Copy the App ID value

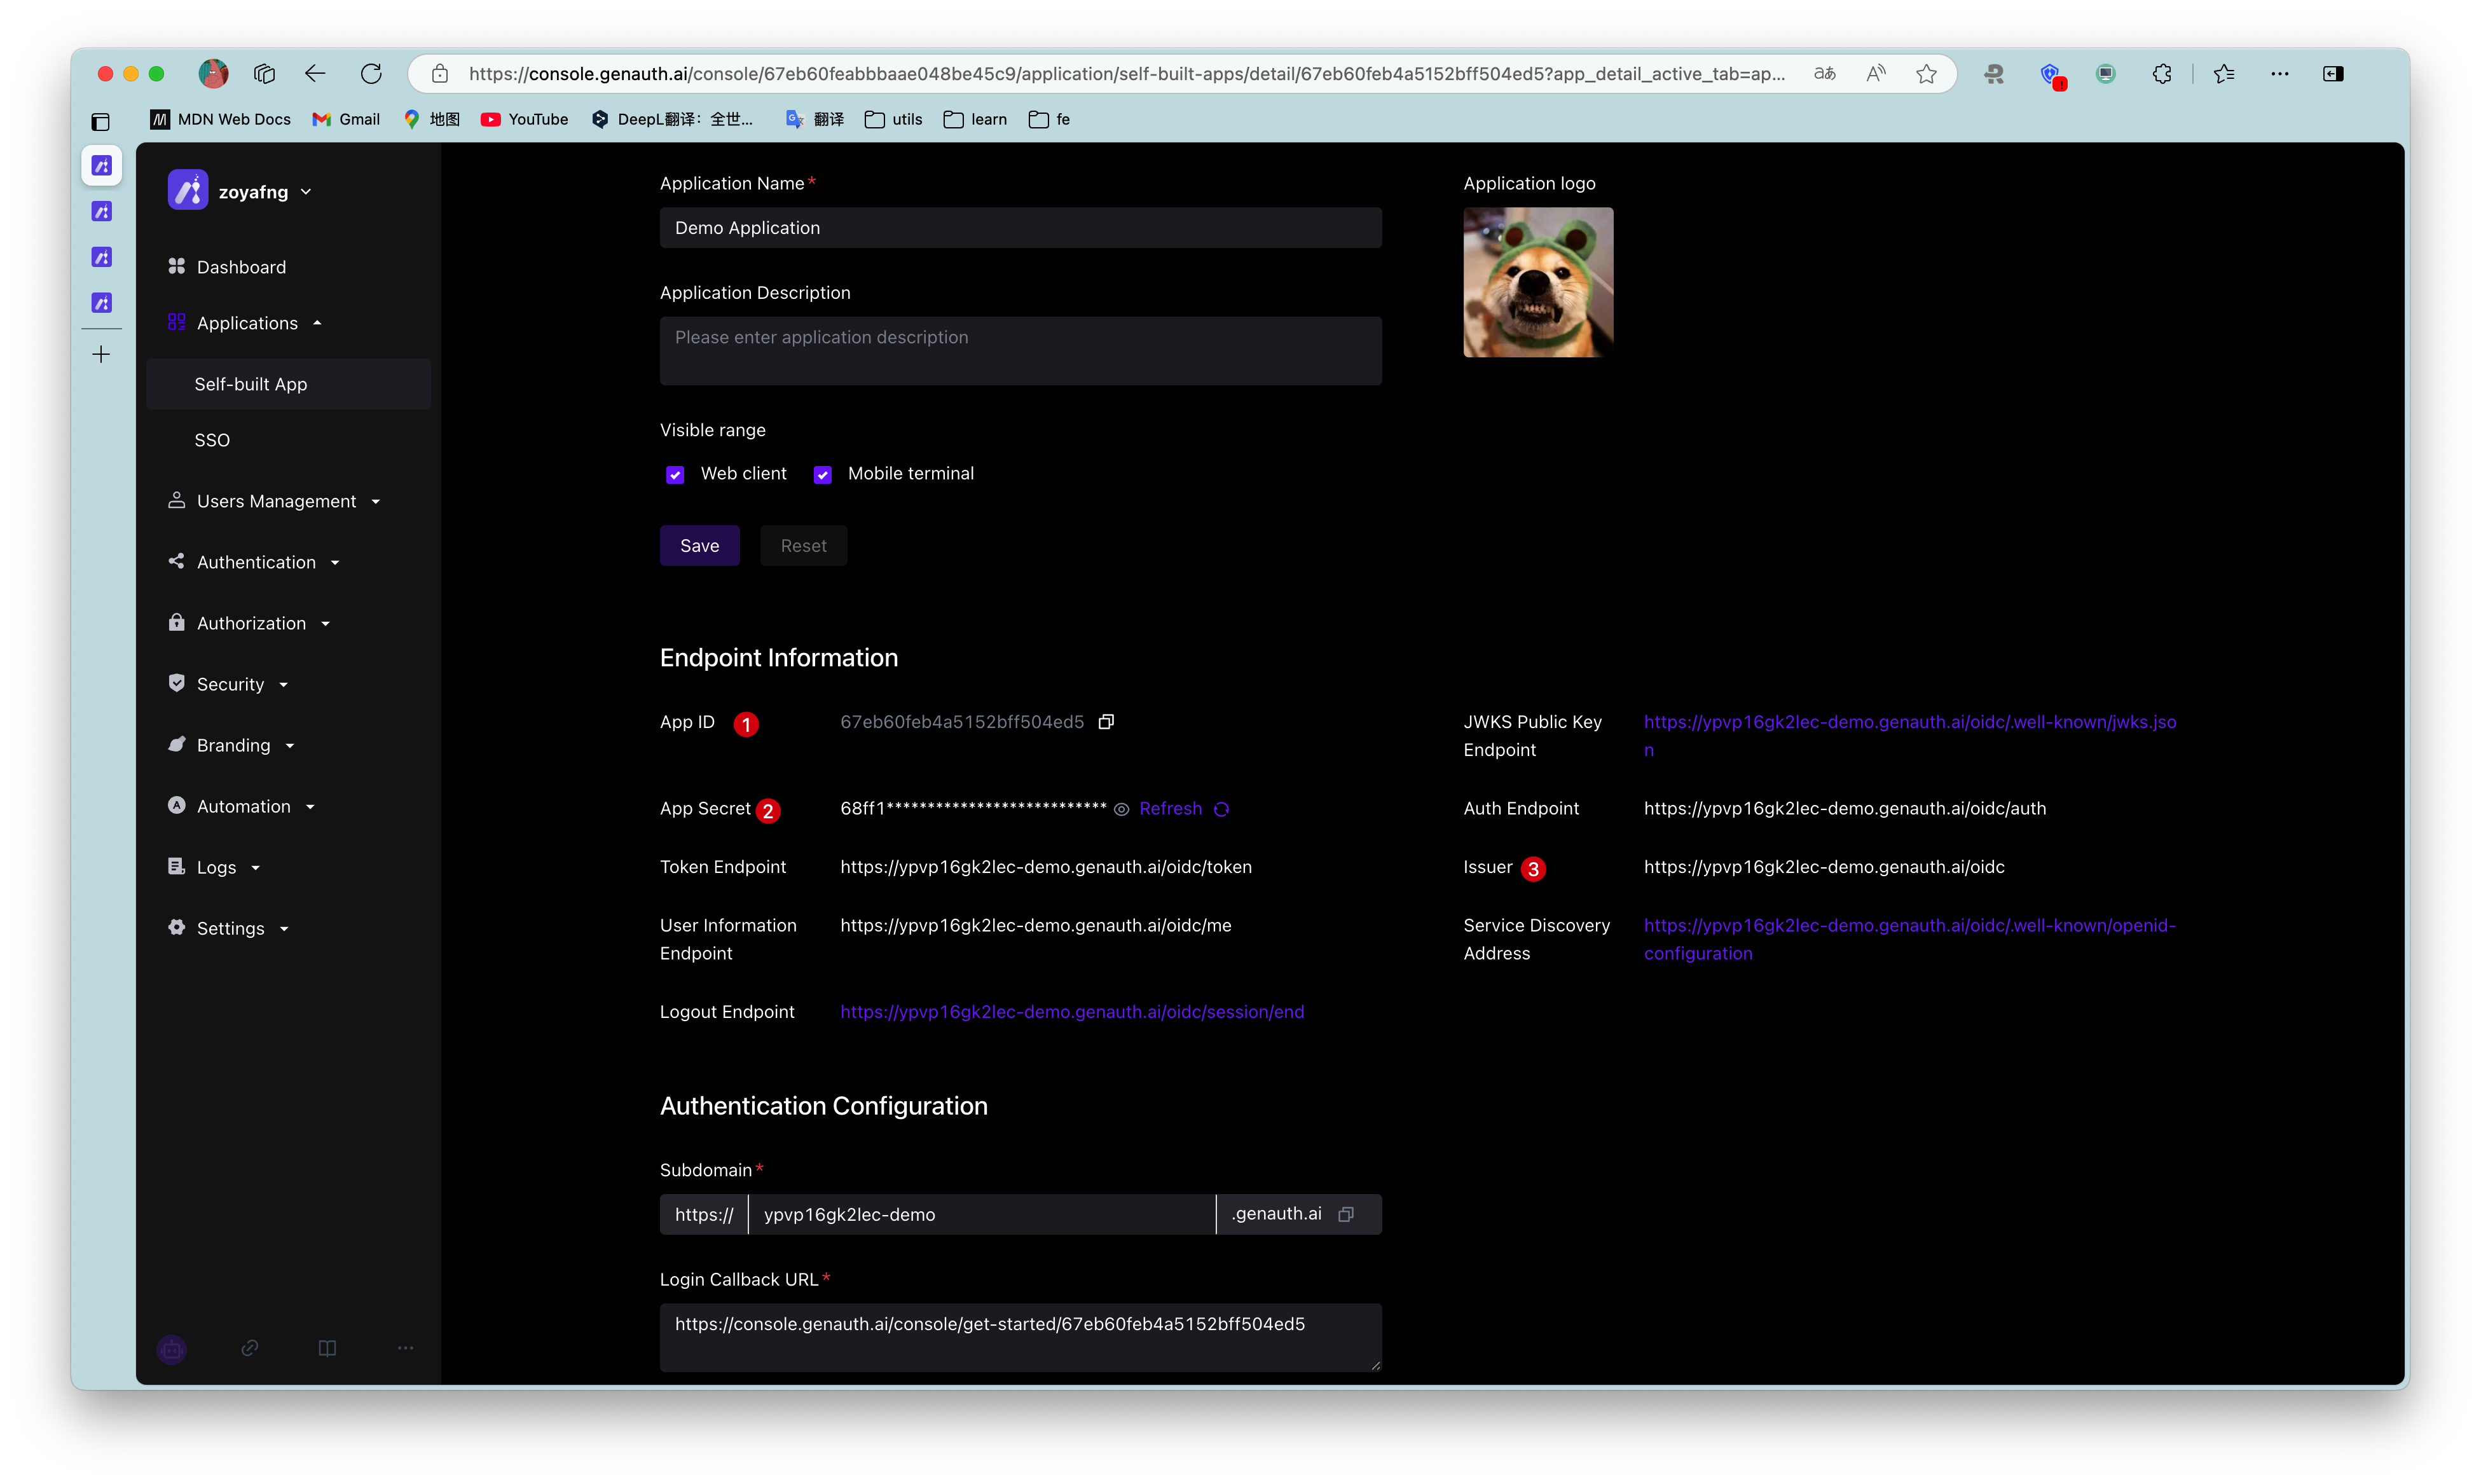pyautogui.click(x=1106, y=722)
